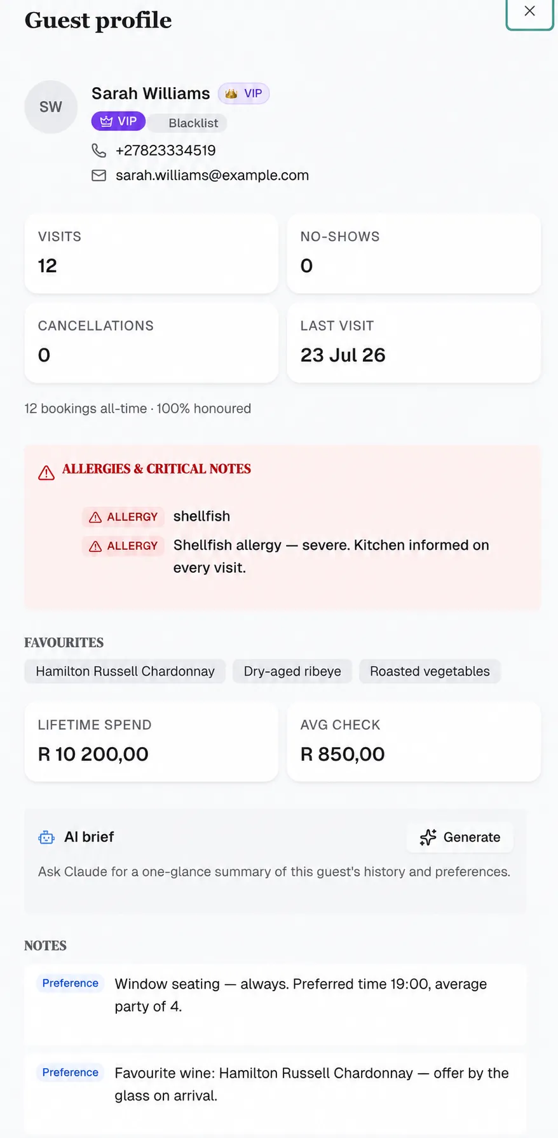Click the warning triangle in Allergies header
The width and height of the screenshot is (558, 1138).
[46, 472]
